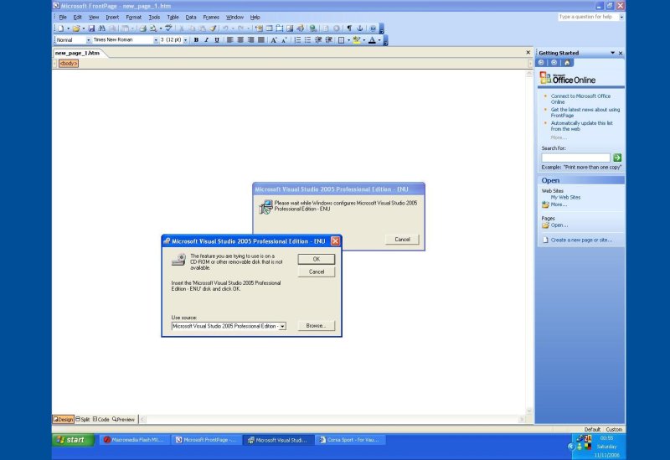Toggle Align Left paragraph alignment
This screenshot has width=670, height=460.
click(229, 39)
